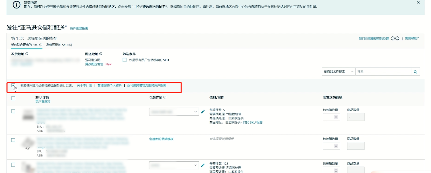Click first row 包装箱数量 stepper field

(x=331, y=117)
